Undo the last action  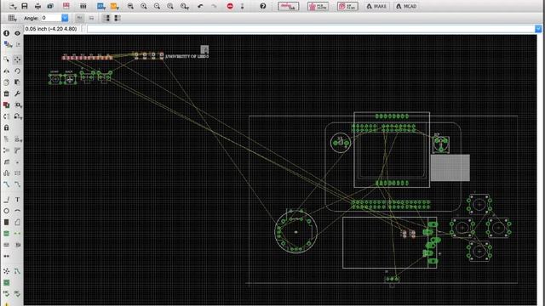200,6
